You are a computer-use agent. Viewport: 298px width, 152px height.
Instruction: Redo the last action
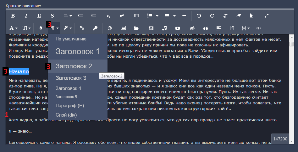pyautogui.click(x=212, y=16)
